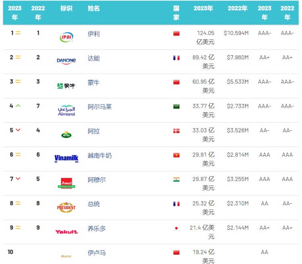Click the Président brand logo
302x264 pixels.
[x=66, y=207]
